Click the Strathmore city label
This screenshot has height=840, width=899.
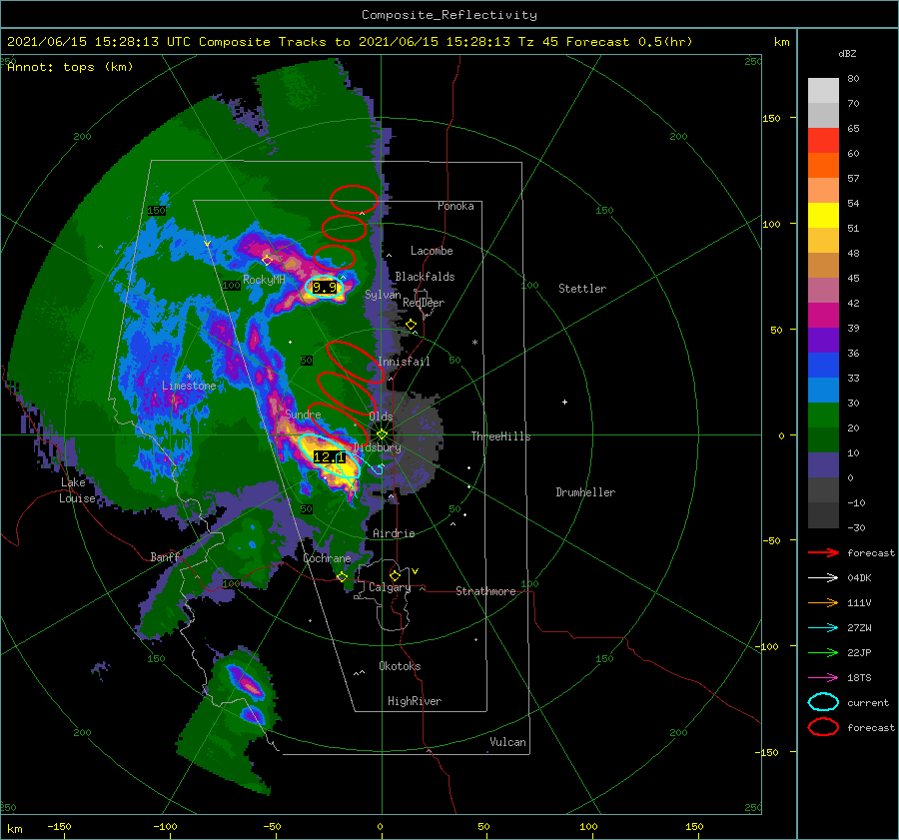(x=485, y=591)
